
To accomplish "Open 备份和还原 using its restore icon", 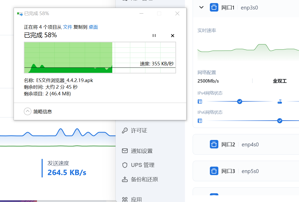I will coord(124,179).
